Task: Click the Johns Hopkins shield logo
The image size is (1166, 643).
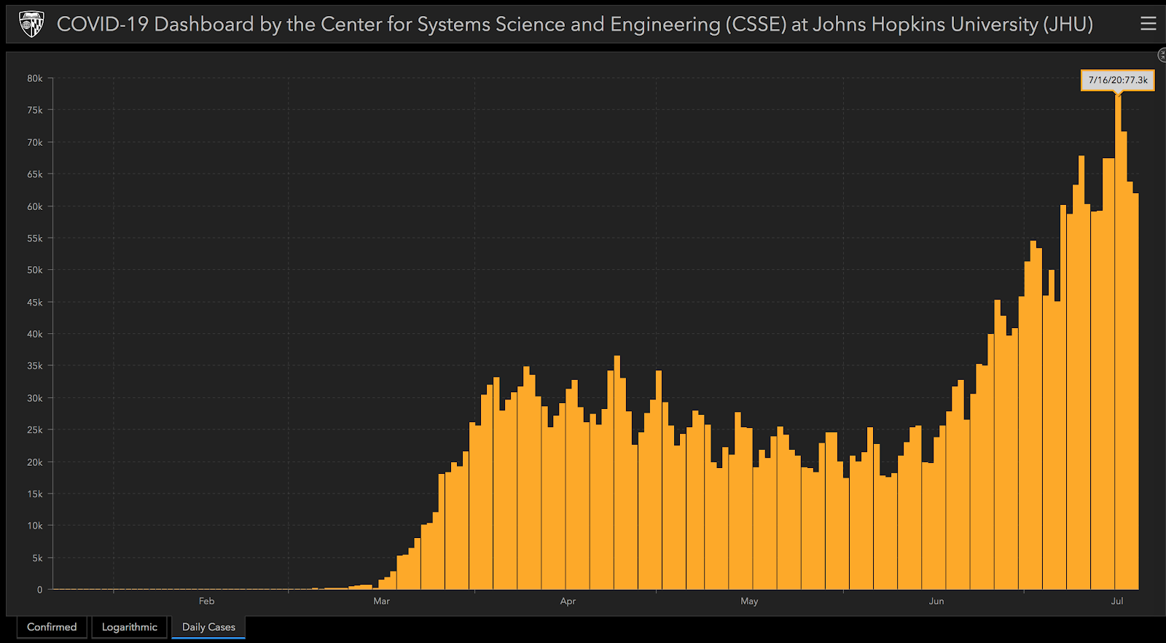Action: pyautogui.click(x=31, y=24)
